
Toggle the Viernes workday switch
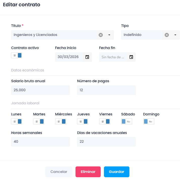tap(105, 121)
